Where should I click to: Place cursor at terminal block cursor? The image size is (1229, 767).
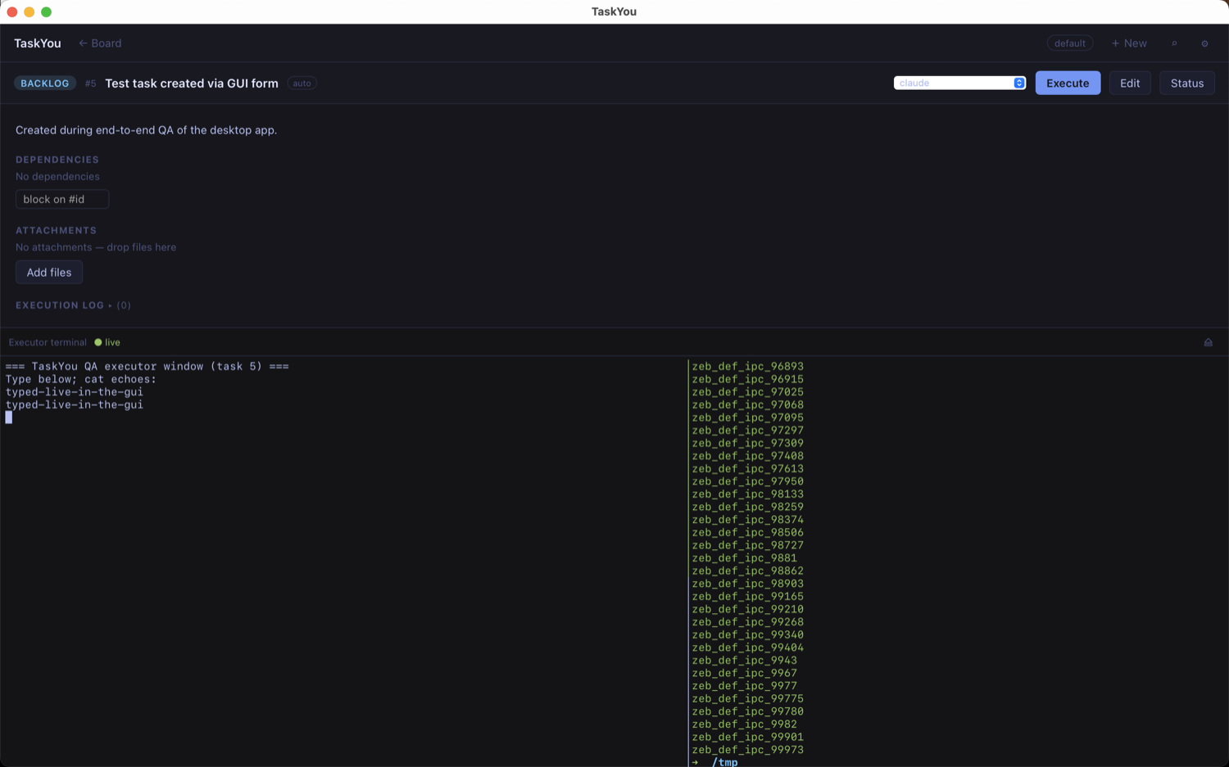coord(9,417)
